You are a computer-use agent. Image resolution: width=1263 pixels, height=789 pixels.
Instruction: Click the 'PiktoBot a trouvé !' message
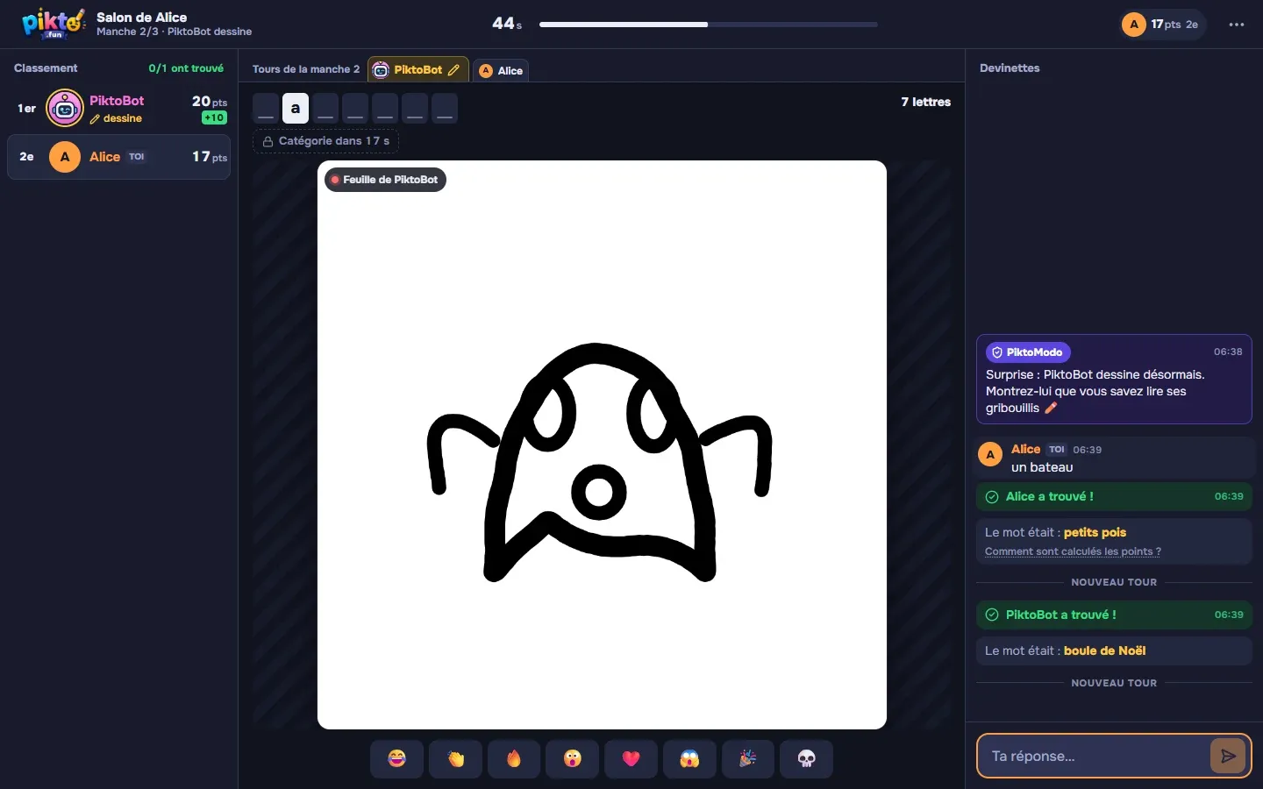point(1114,615)
